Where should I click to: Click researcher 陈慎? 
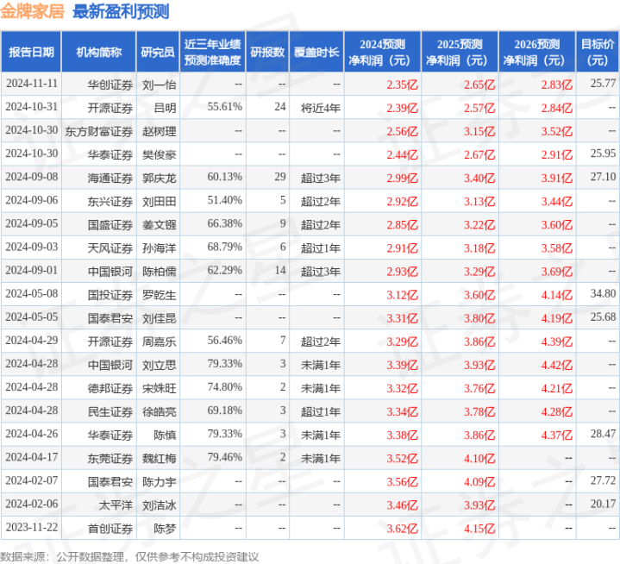[165, 435]
